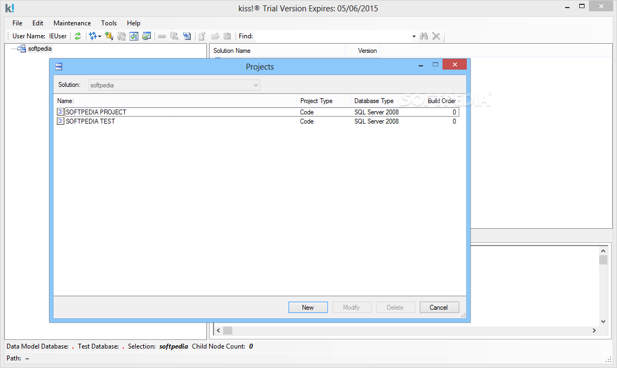This screenshot has height=368, width=617.
Task: Click into the Find input field
Action: pyautogui.click(x=332, y=36)
